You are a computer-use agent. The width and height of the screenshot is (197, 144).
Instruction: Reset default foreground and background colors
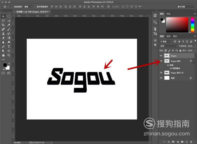click(x=4, y=69)
